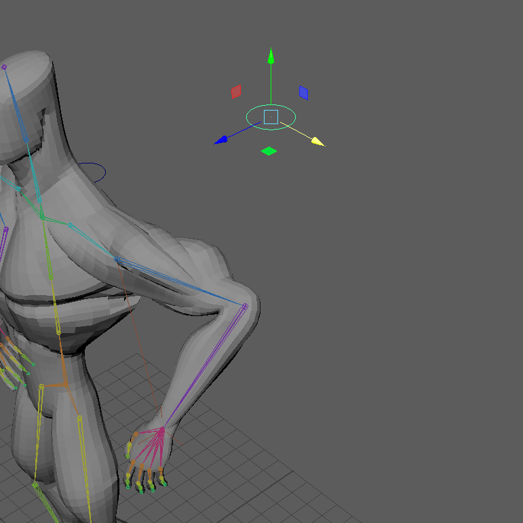Select the red plane handle of the manipulator

tap(236, 91)
